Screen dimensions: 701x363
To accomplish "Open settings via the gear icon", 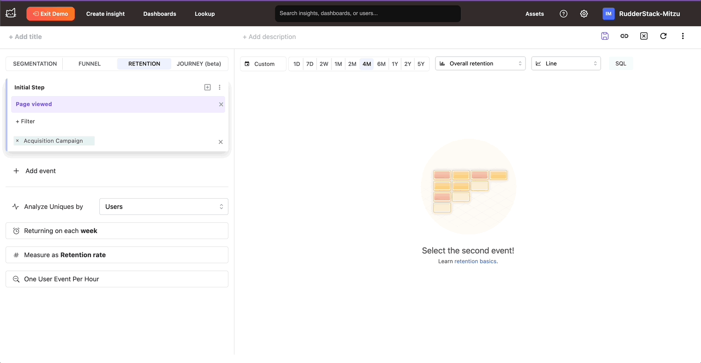I will tap(584, 14).
